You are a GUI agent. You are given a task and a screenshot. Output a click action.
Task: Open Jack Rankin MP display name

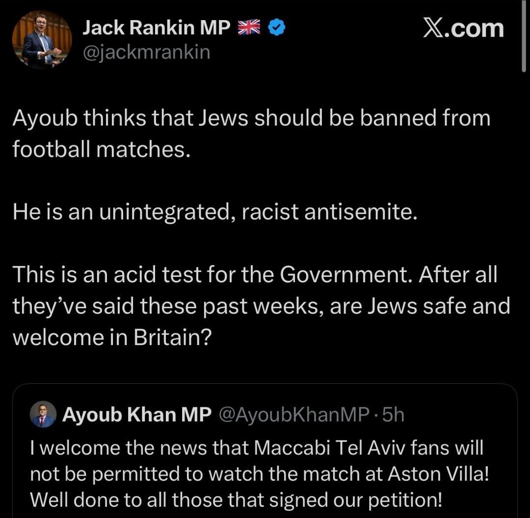coord(156,28)
